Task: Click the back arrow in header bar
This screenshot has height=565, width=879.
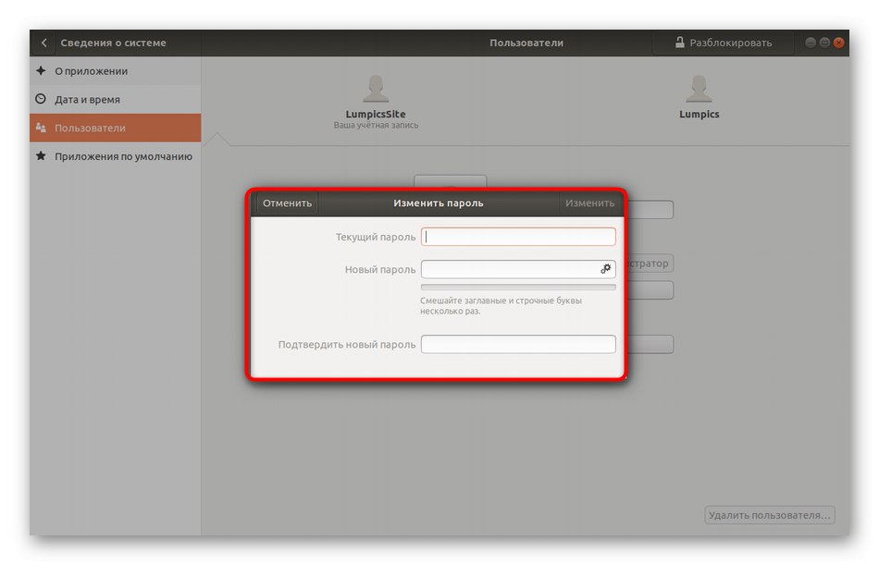Action: click(x=43, y=43)
